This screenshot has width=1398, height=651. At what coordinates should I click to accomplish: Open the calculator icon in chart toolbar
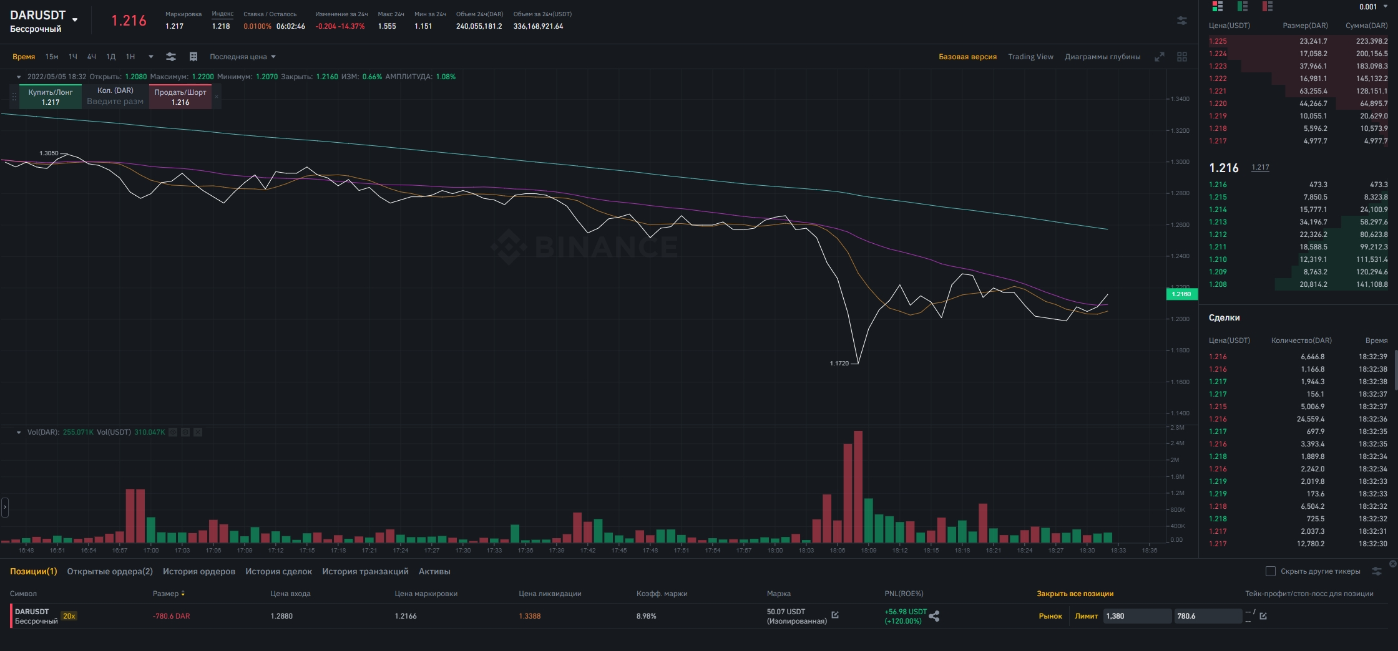click(193, 57)
